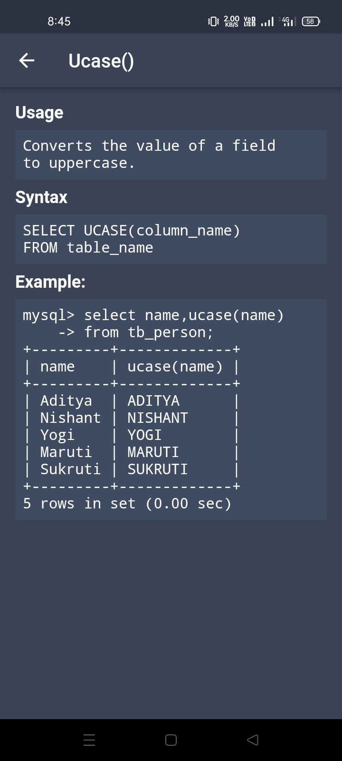Screen dimensions: 342x761
Task: Open the Android recent apps menu icon
Action: click(89, 740)
